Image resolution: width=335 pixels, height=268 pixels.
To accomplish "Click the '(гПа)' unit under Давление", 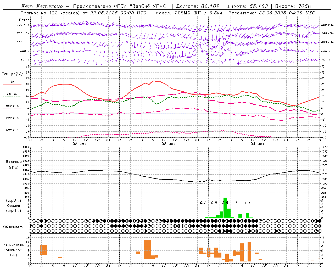I will tap(14, 167).
